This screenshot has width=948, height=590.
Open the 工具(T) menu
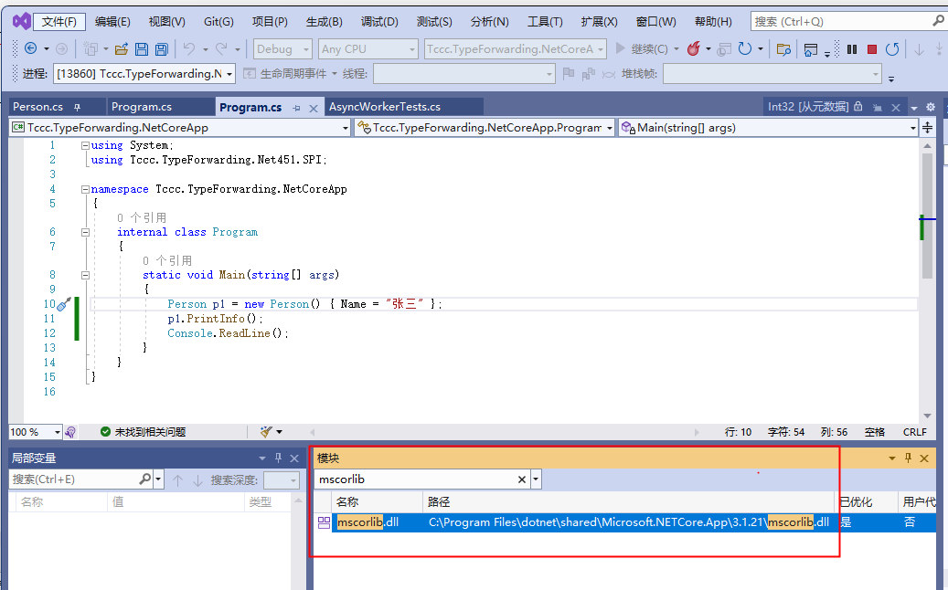click(545, 22)
